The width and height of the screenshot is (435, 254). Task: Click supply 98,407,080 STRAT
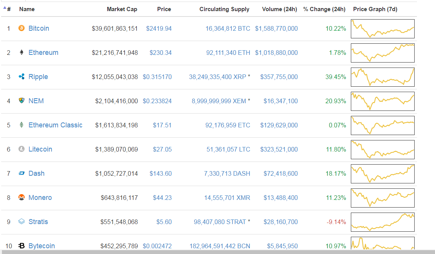[220, 222]
